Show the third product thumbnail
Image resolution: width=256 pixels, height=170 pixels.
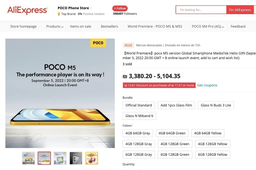60,158
